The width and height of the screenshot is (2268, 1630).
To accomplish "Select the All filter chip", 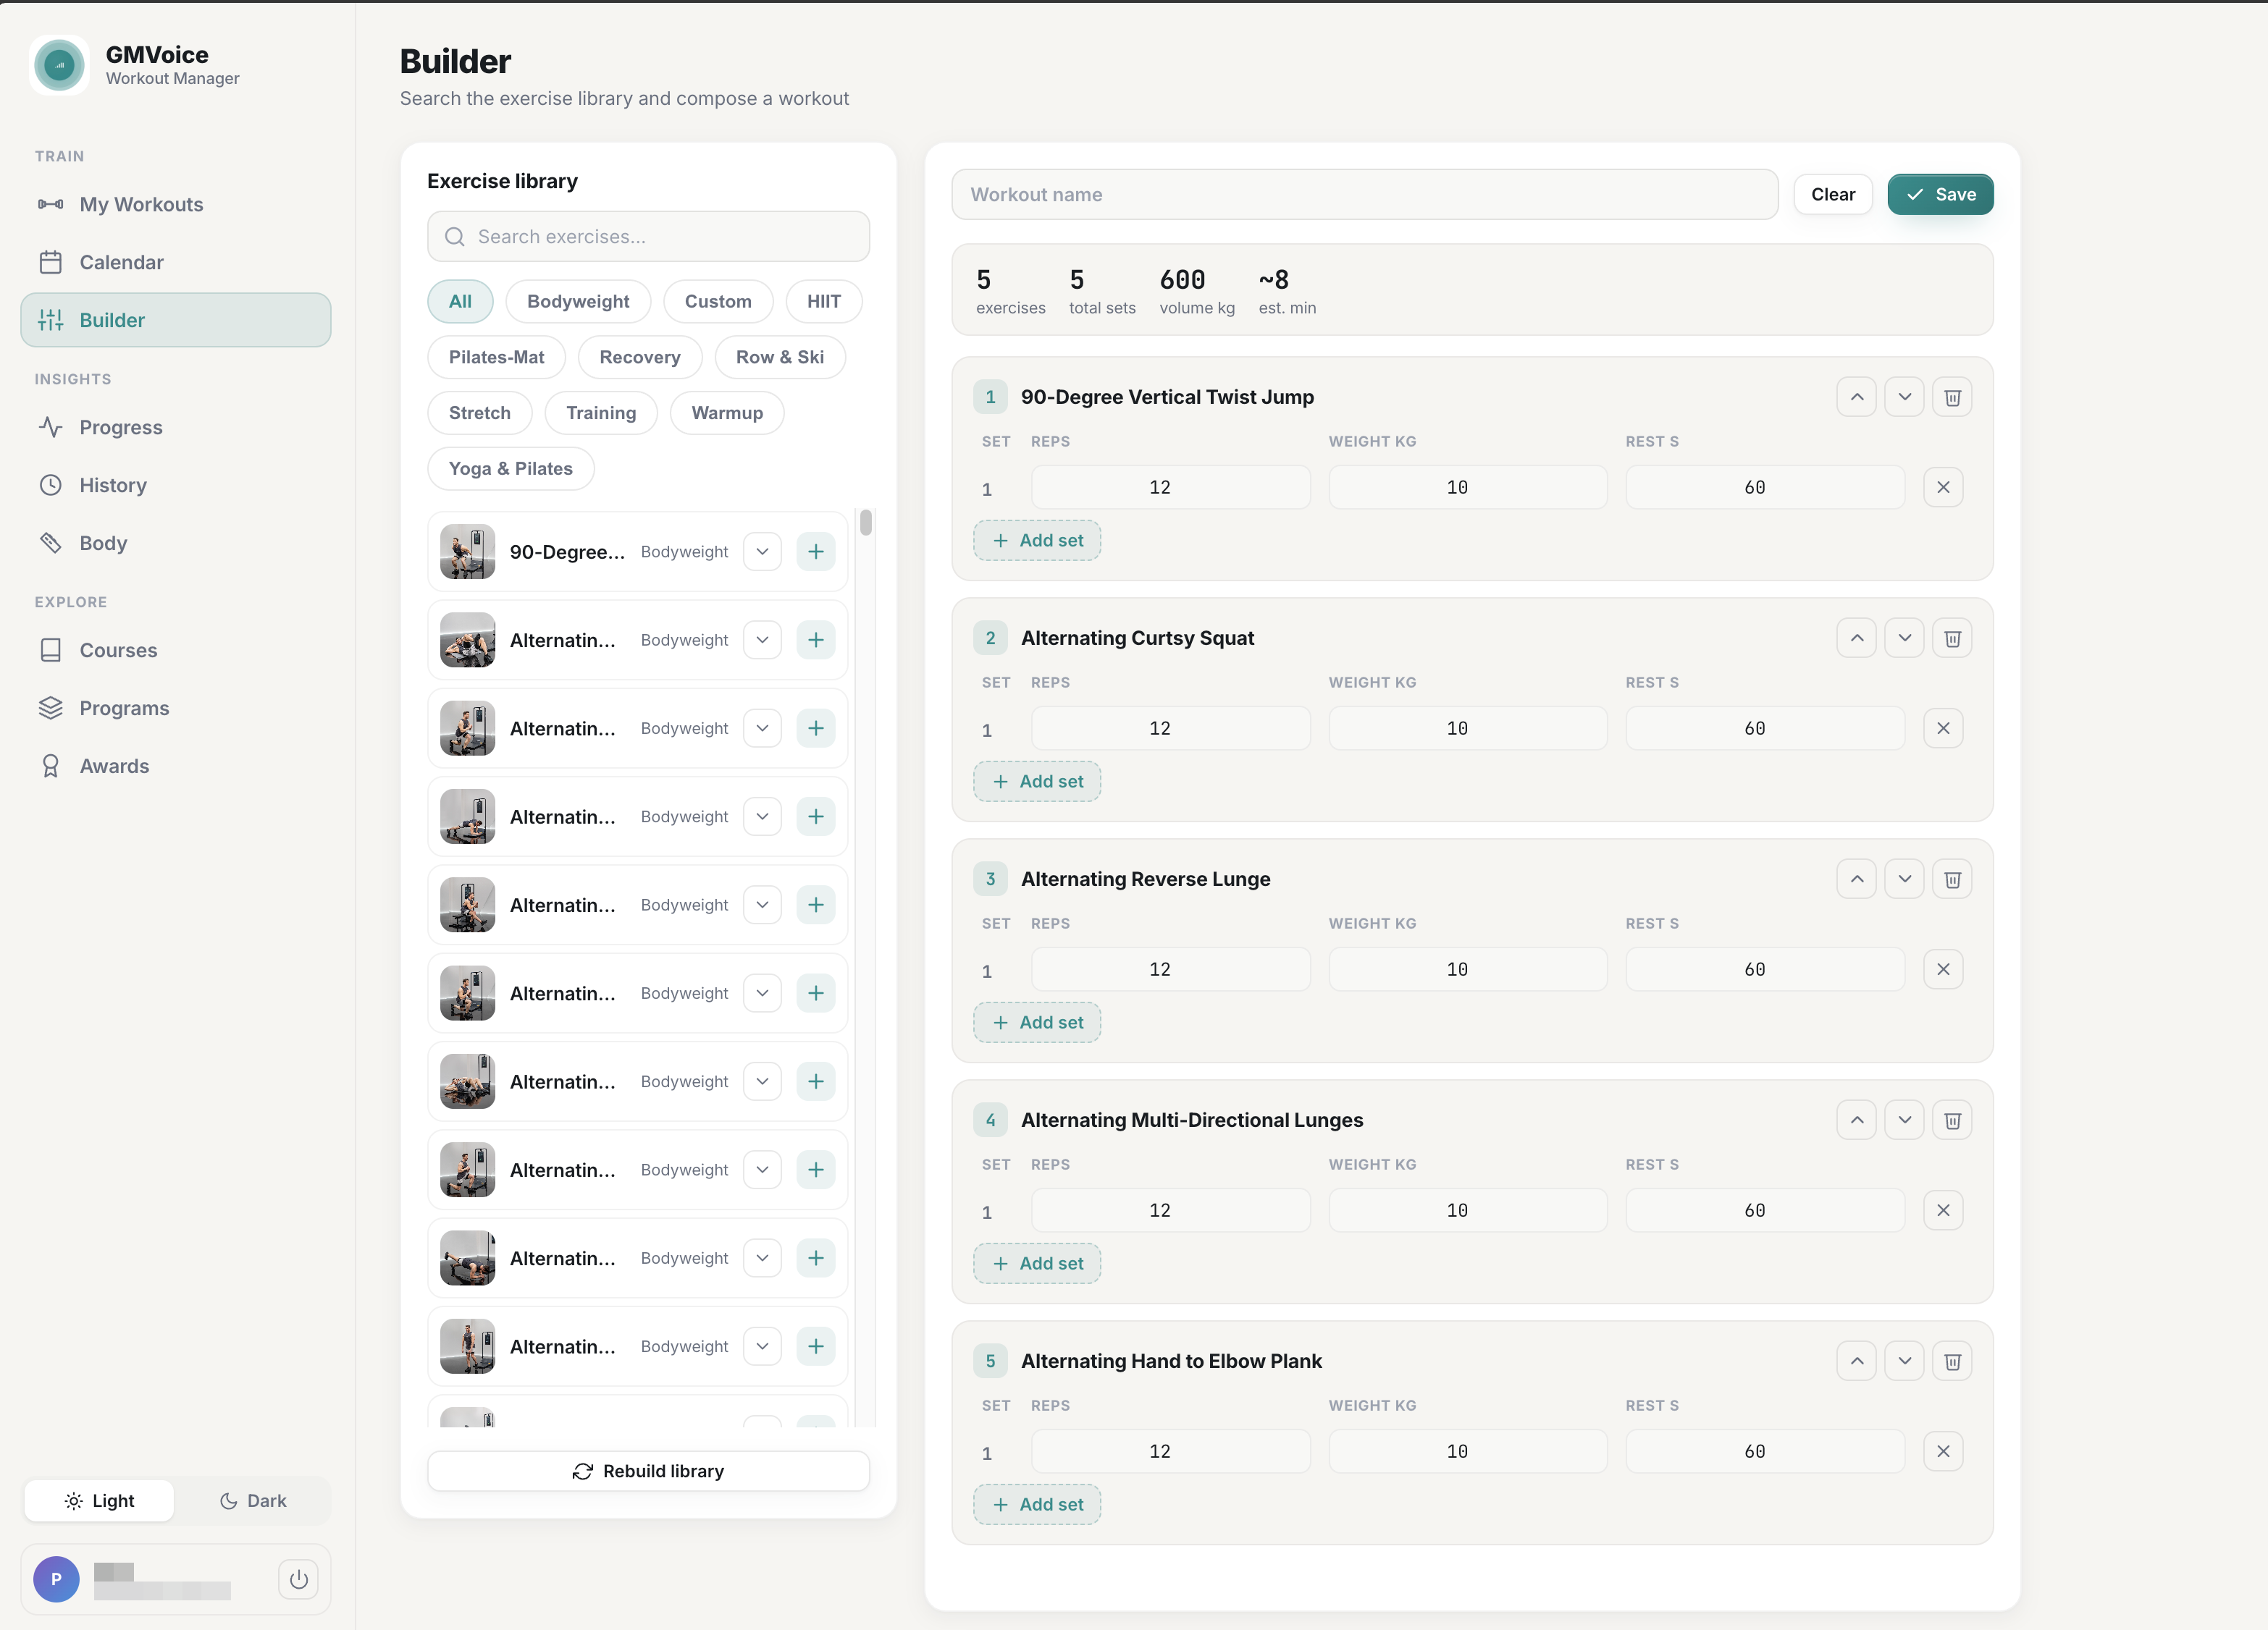I will [460, 301].
